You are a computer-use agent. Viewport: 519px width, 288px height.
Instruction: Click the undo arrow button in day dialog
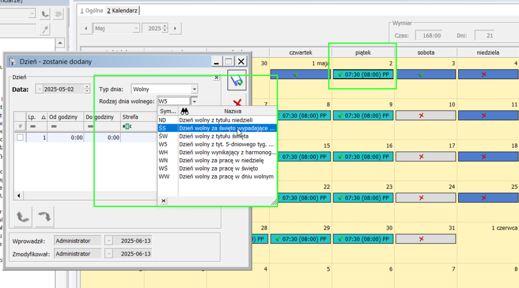[x=23, y=217]
